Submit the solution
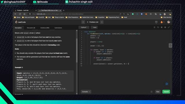The width and height of the screenshot is (185, 104). pos(166,92)
